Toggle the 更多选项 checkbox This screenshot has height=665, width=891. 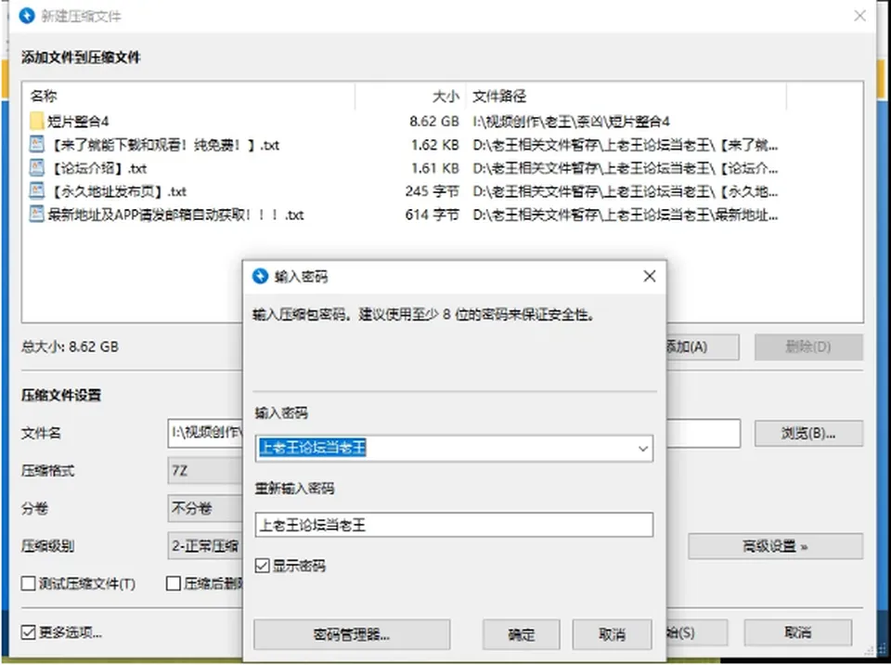[28, 632]
